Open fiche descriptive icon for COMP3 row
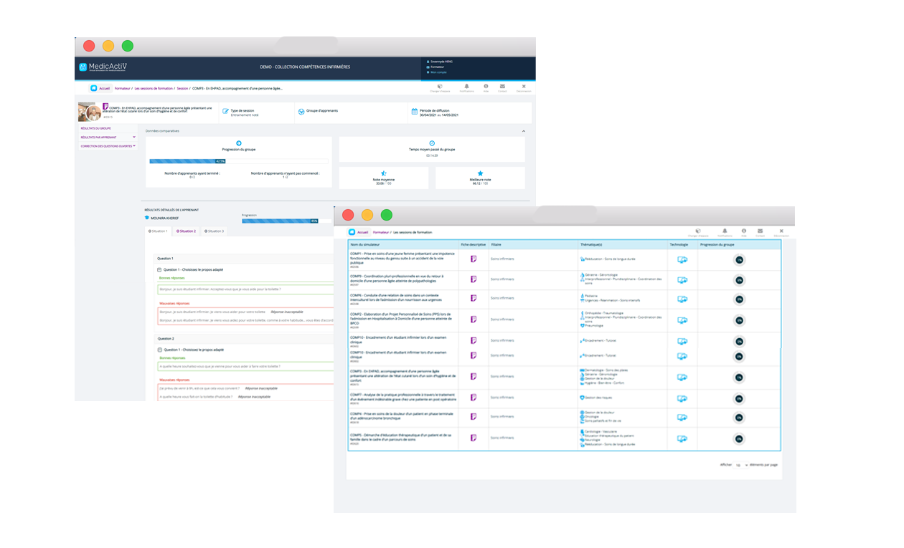Image resolution: width=904 pixels, height=548 pixels. 474,377
